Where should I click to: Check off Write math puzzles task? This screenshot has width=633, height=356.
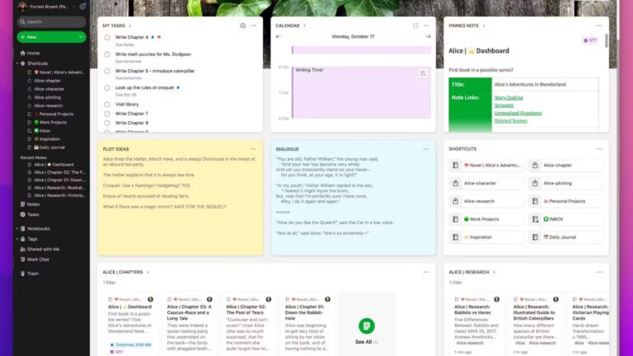(x=107, y=54)
